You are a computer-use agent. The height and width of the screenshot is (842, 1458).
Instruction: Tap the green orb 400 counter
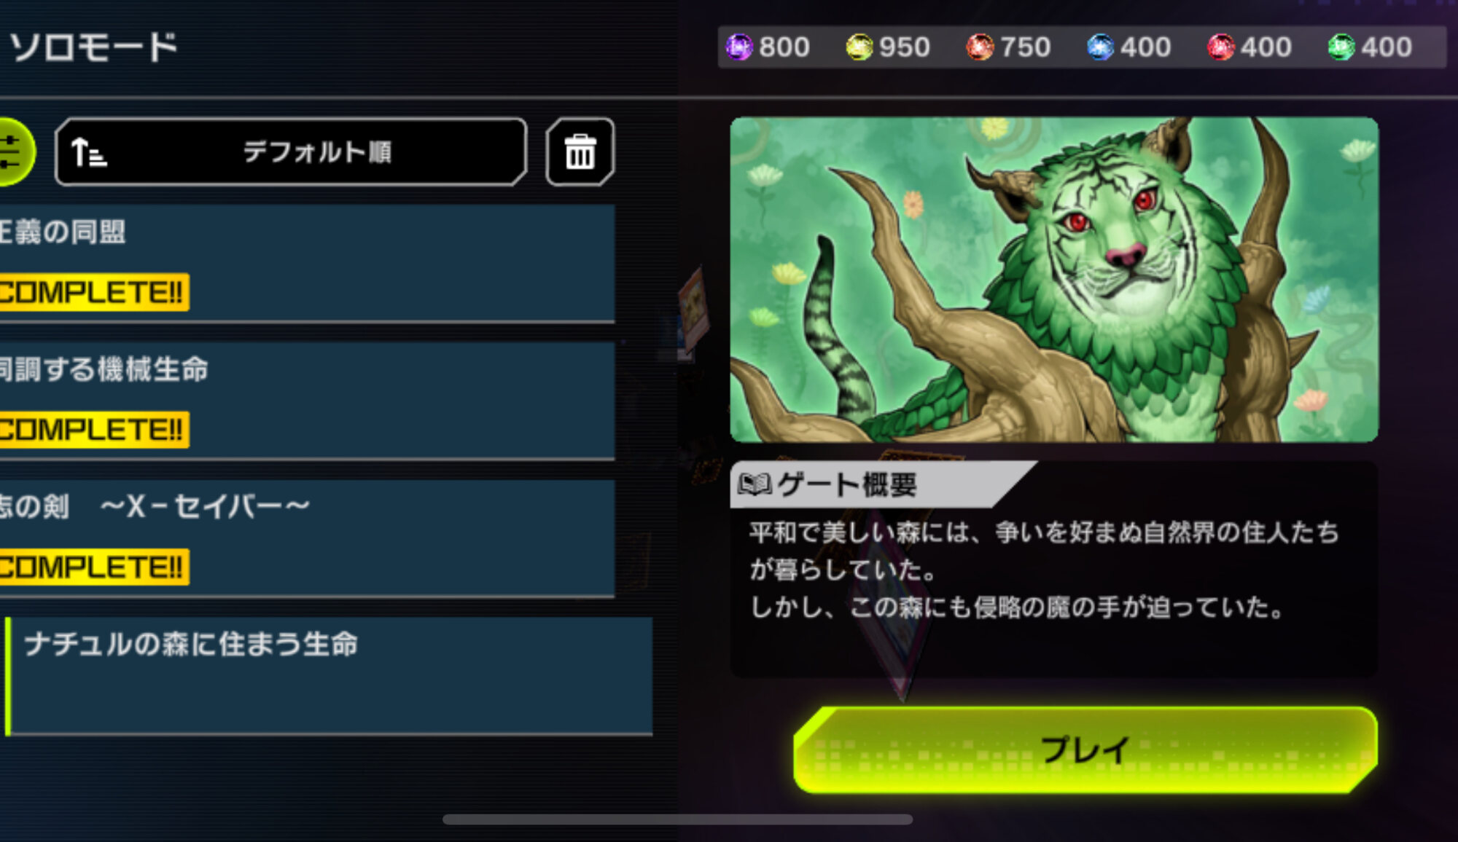[1370, 47]
